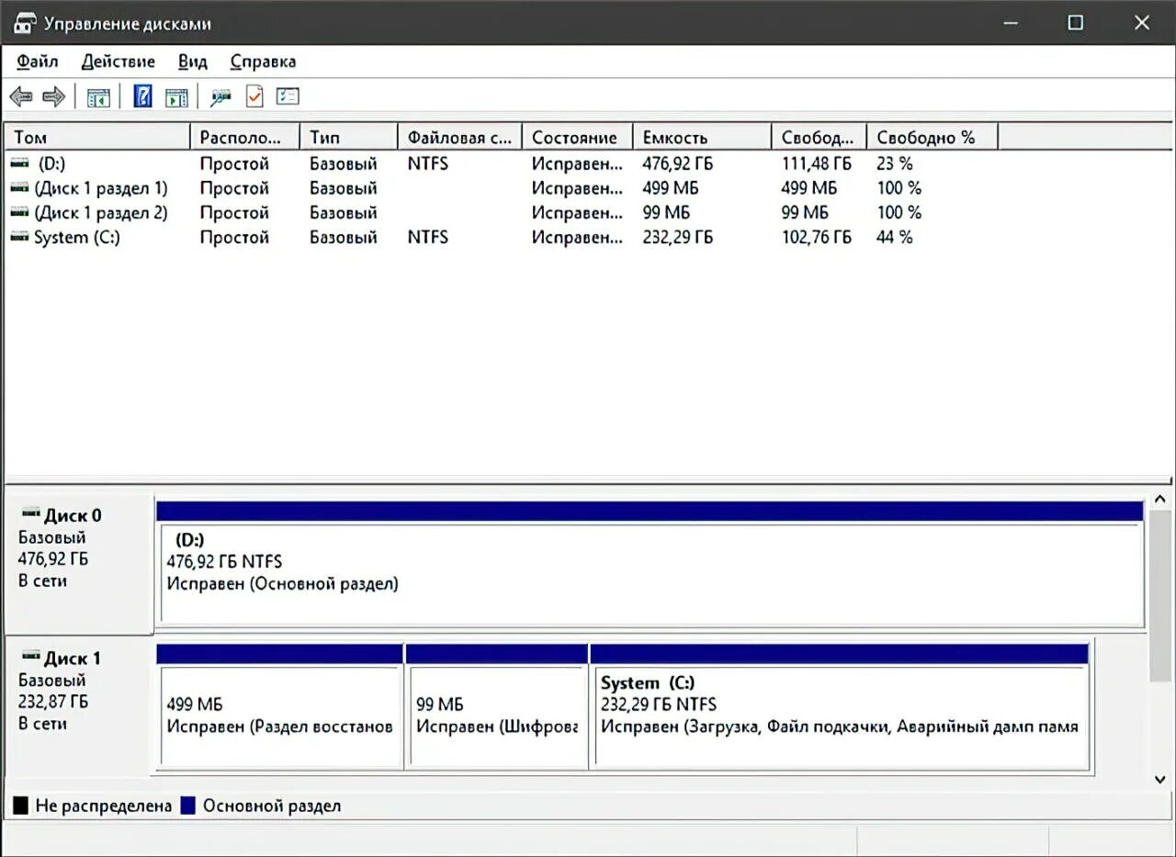Click the disk connect/rescan toolbar icon
This screenshot has width=1176, height=857.
point(220,96)
